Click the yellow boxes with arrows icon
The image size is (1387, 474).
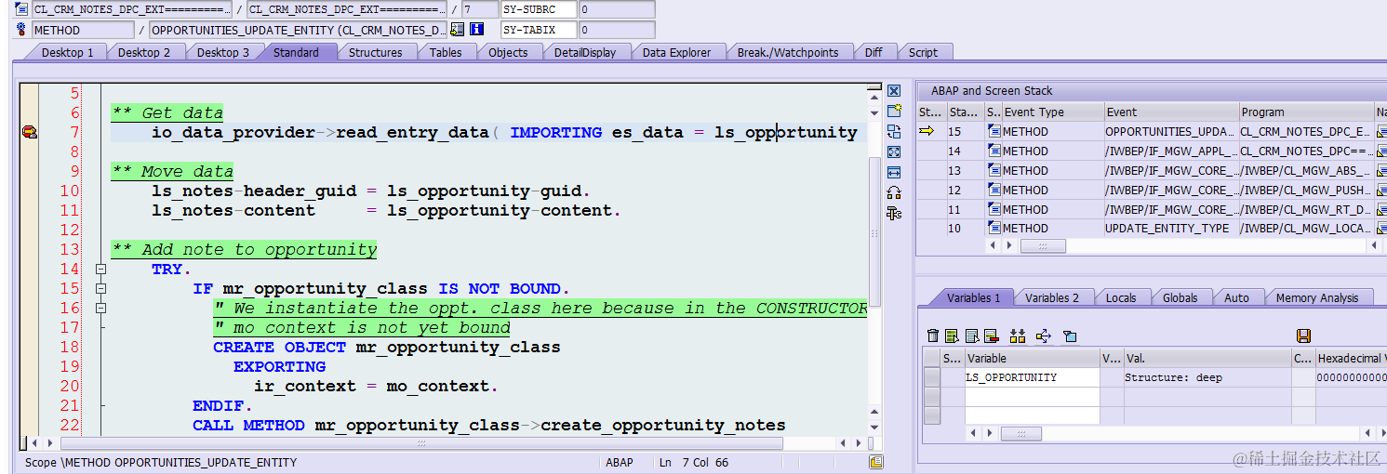pos(1017,336)
